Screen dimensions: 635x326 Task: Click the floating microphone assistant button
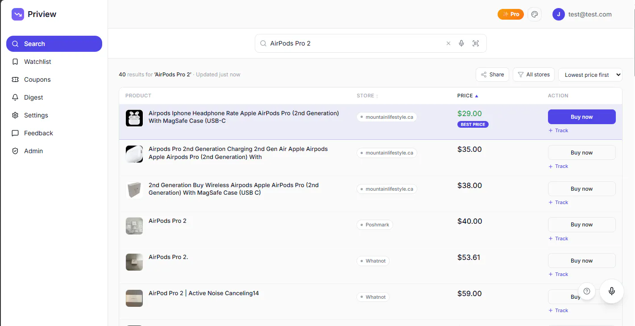(x=611, y=291)
